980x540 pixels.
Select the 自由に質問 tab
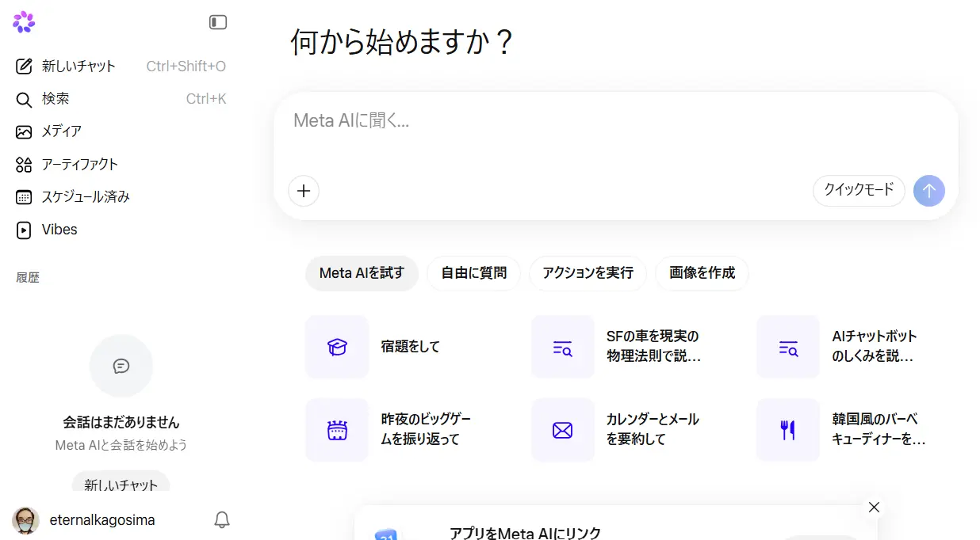[474, 273]
